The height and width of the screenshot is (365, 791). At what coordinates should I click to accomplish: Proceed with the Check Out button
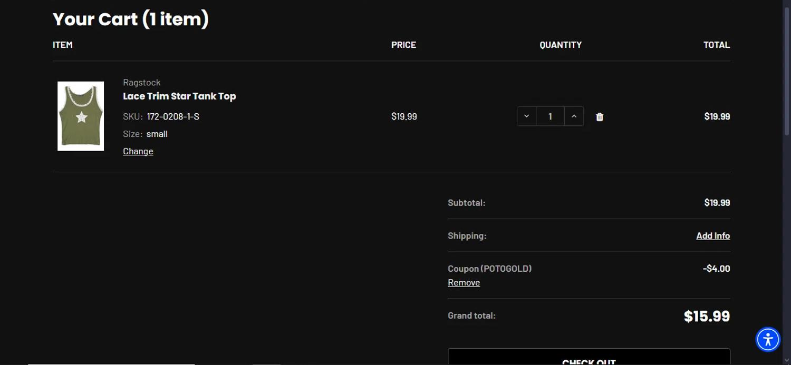589,359
